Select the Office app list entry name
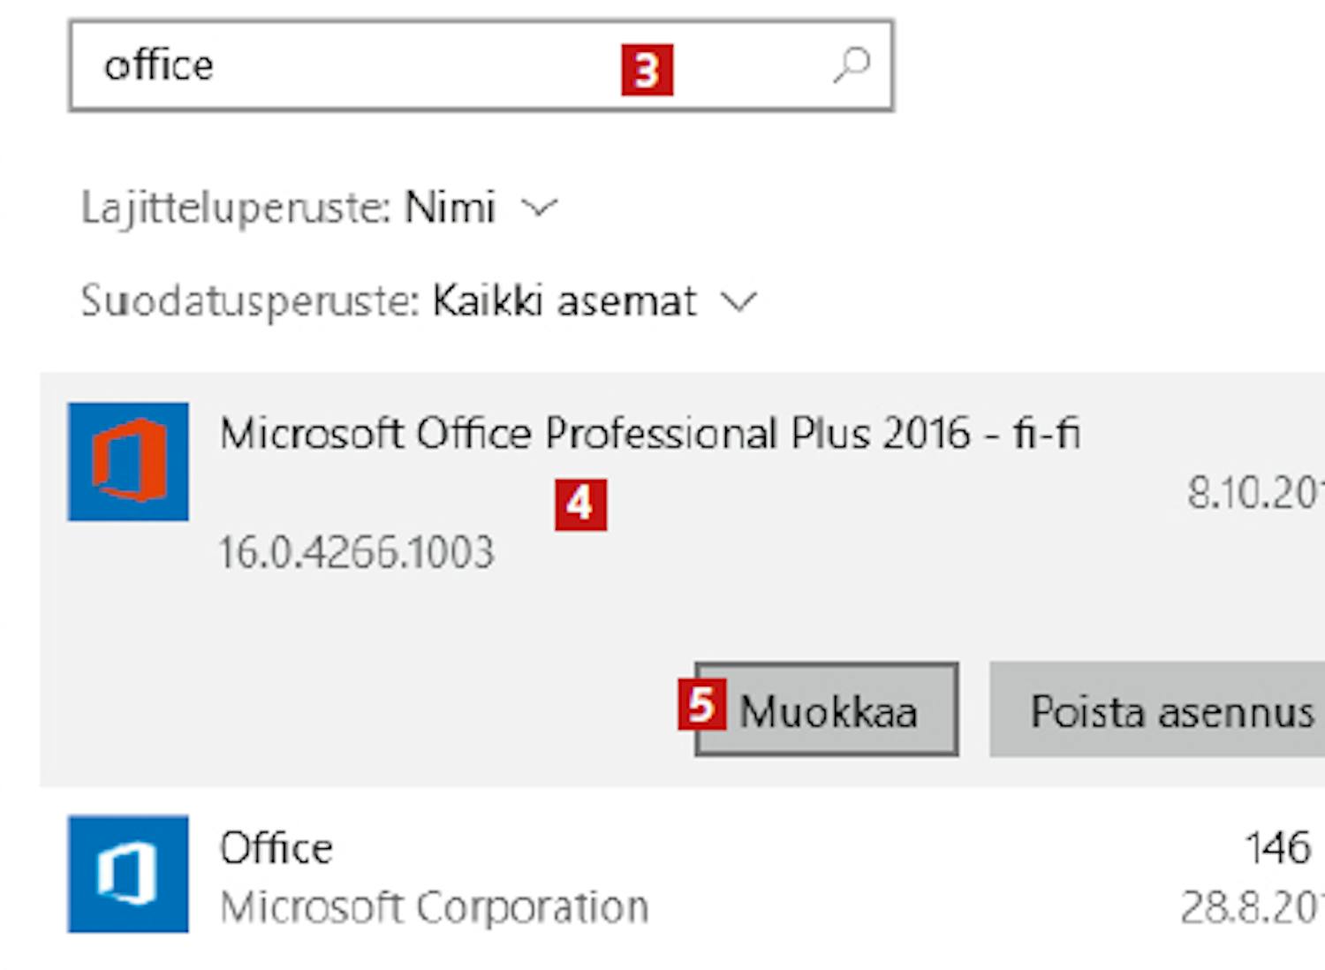1325x970 pixels. pyautogui.click(x=276, y=848)
